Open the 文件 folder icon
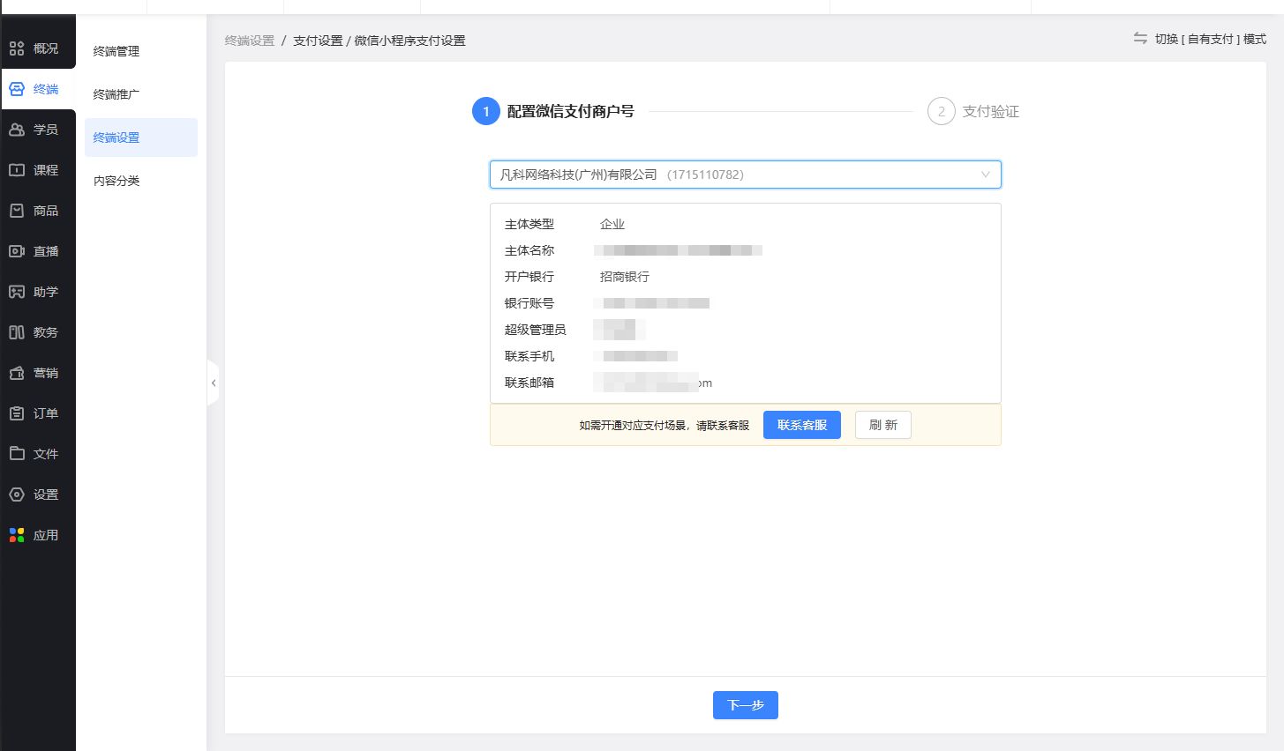Screen dimensions: 1284x751 coord(17,454)
